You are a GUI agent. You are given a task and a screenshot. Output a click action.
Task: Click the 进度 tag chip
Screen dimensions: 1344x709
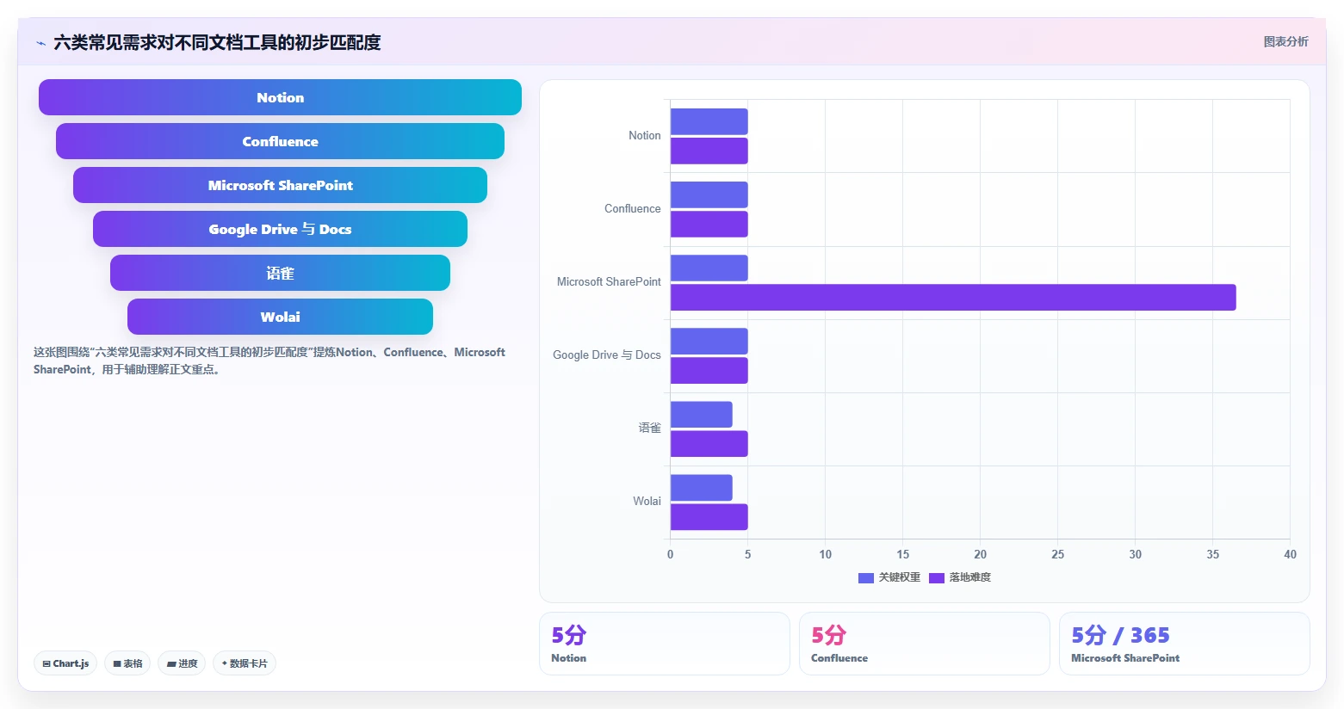(182, 663)
